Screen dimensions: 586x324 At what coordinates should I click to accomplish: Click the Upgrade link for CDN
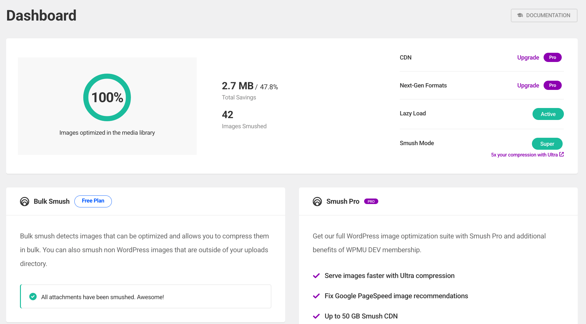point(528,57)
